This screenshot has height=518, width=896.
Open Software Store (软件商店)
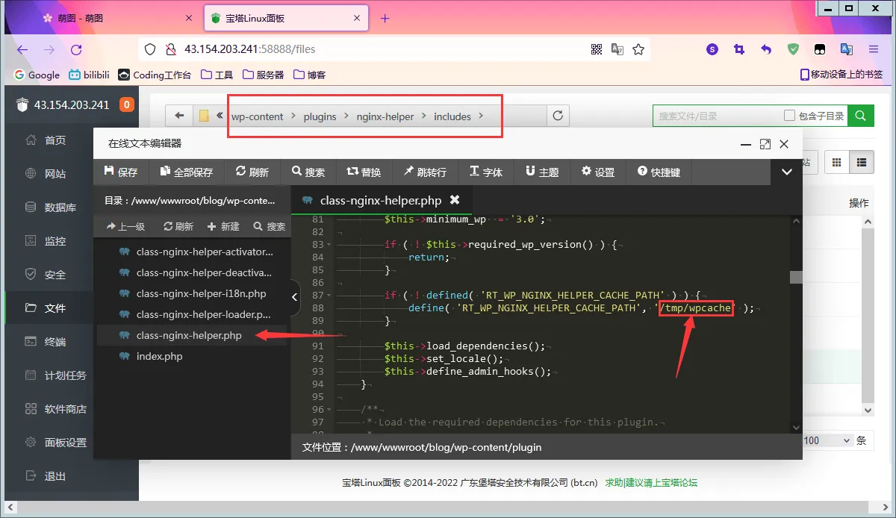click(x=56, y=408)
